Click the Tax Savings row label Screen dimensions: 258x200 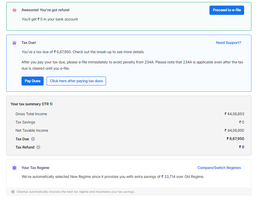click(x=25, y=122)
